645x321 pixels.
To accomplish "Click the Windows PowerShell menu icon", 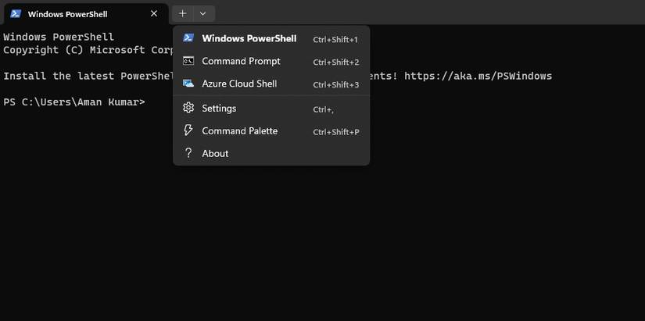I will 188,38.
